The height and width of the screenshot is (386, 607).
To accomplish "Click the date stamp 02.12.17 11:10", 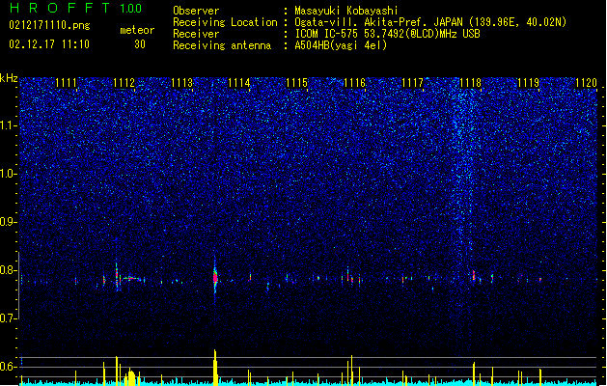I will pyautogui.click(x=49, y=44).
